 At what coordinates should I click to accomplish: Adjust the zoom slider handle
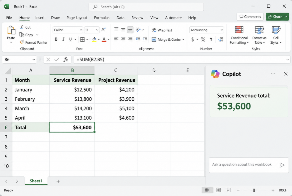(x=254, y=190)
